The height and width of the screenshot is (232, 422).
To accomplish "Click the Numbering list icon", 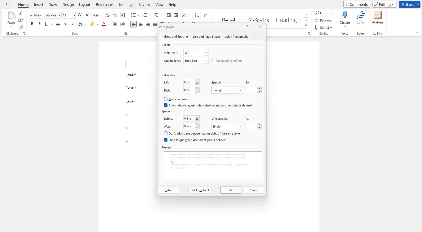I will pos(145,15).
